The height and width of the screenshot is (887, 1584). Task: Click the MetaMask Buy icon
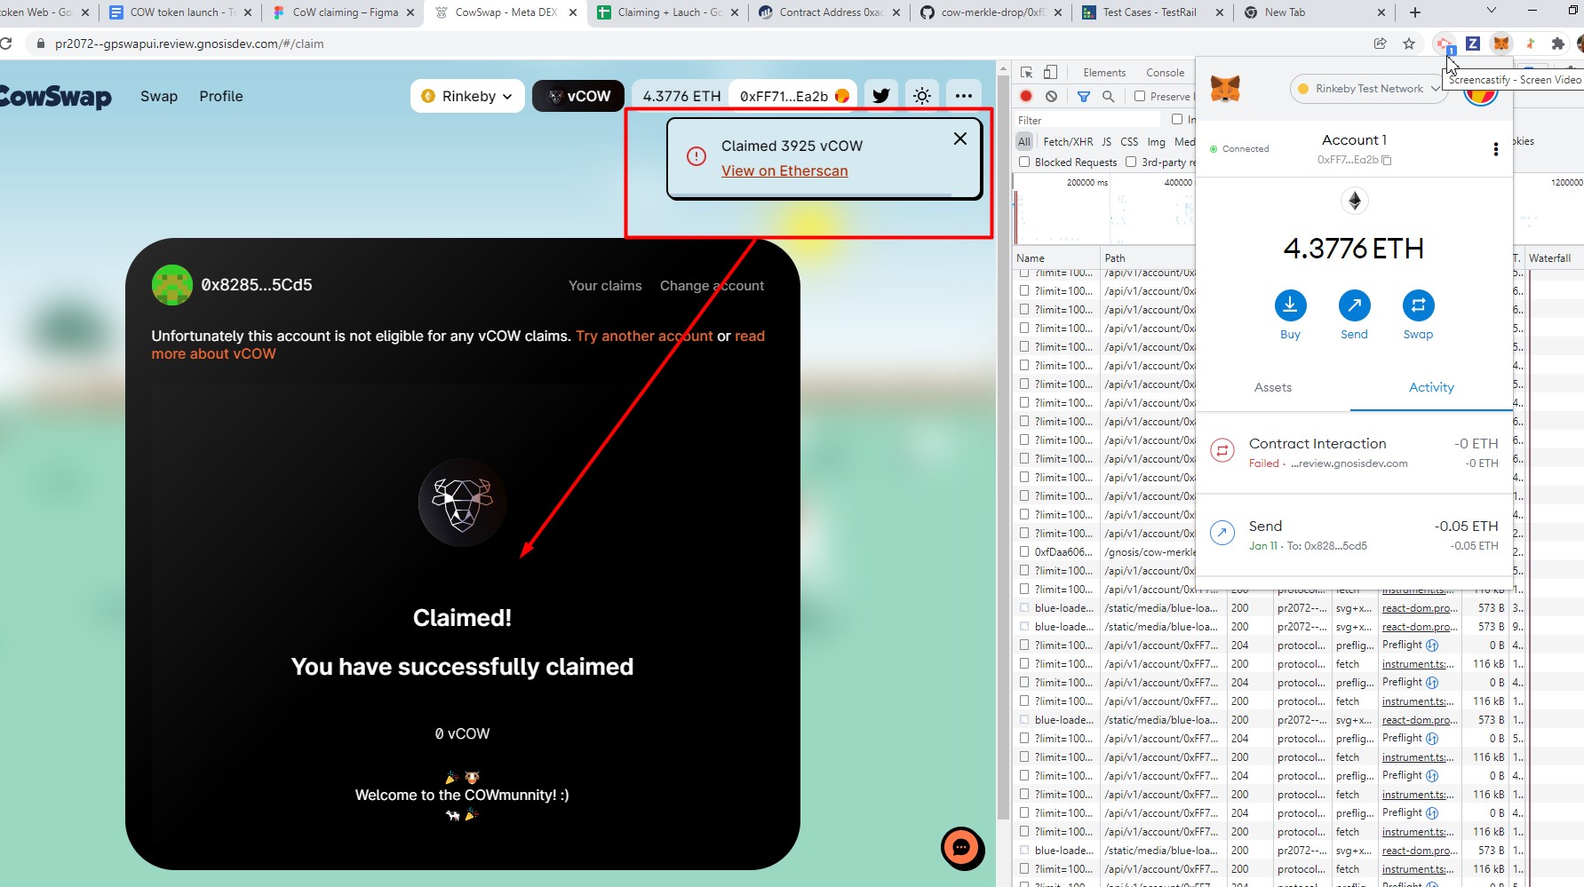point(1290,305)
